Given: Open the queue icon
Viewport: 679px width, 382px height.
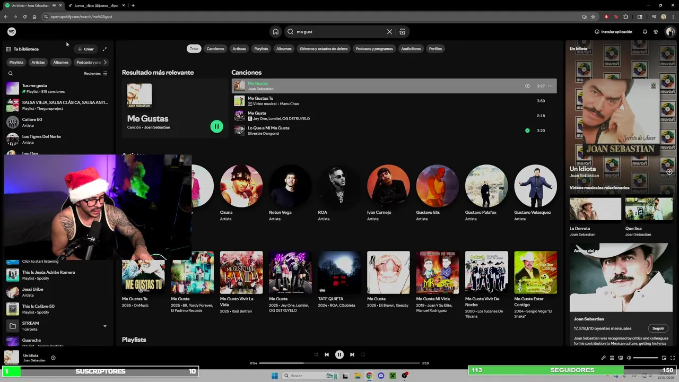Looking at the screenshot, I should (612, 358).
